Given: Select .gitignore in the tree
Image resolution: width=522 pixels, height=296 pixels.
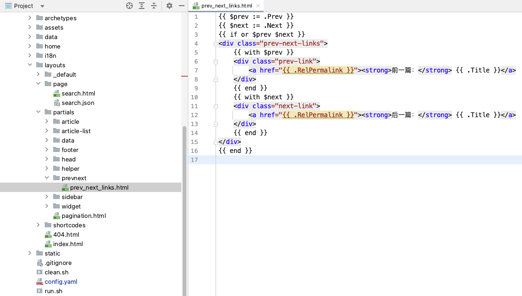Looking at the screenshot, I should click(x=58, y=263).
